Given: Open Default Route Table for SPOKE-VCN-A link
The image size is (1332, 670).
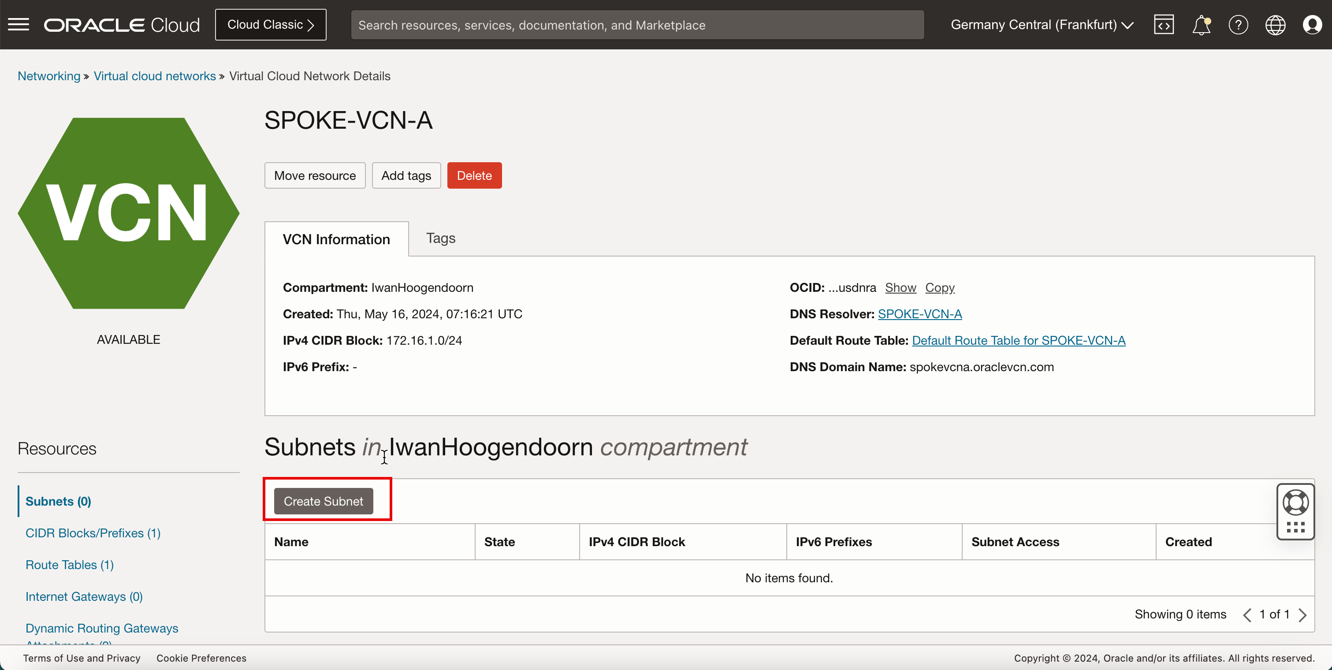Looking at the screenshot, I should (x=1018, y=340).
